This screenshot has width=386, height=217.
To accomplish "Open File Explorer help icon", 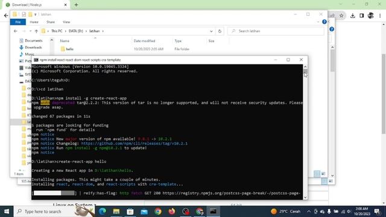I will pos(324,22).
